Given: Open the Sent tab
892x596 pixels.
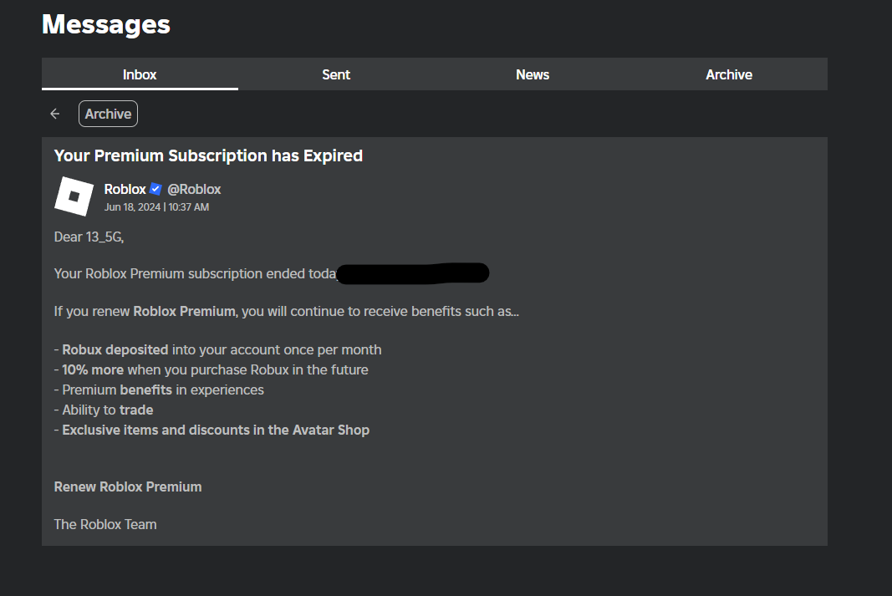Looking at the screenshot, I should [336, 74].
